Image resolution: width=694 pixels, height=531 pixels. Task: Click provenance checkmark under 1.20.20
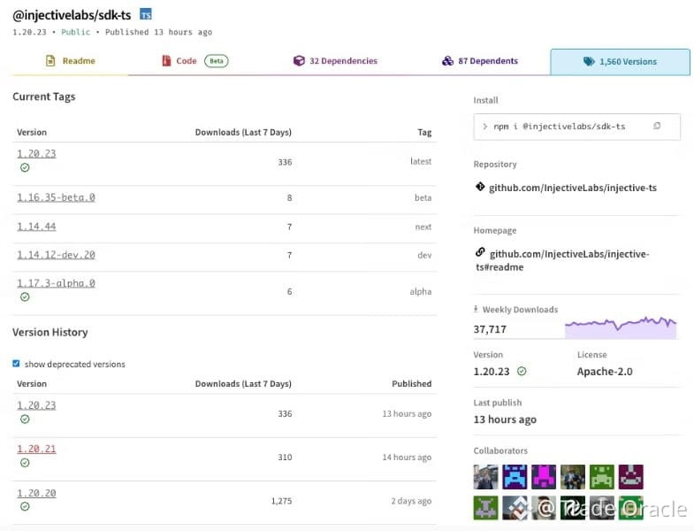[25, 506]
